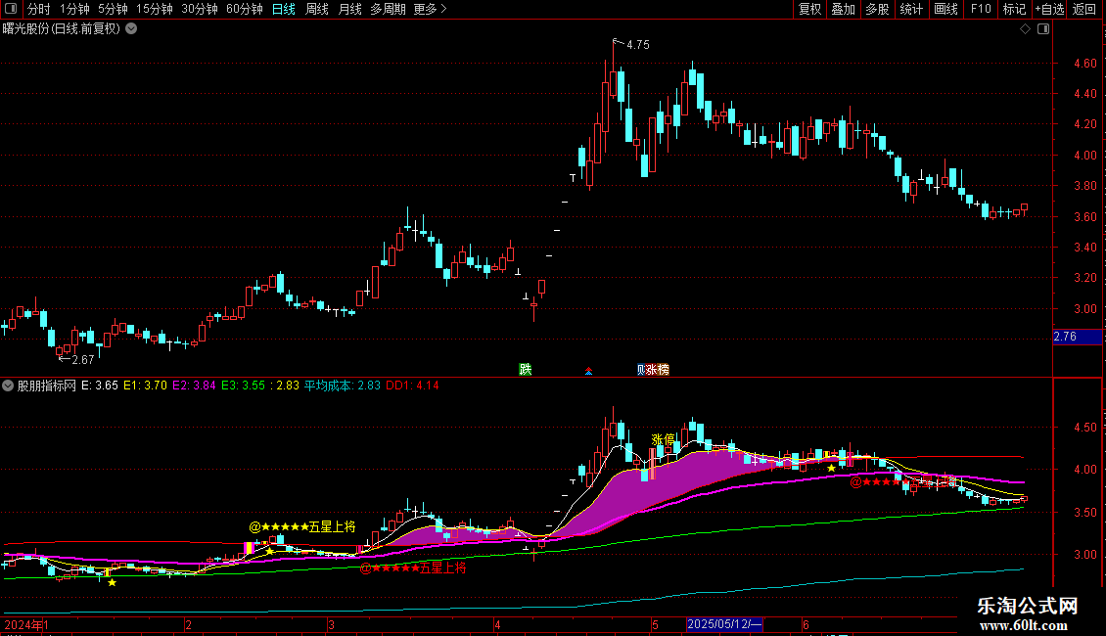1106x636 pixels.
Task: Click the panel layout icon at top-left
Action: pyautogui.click(x=11, y=9)
